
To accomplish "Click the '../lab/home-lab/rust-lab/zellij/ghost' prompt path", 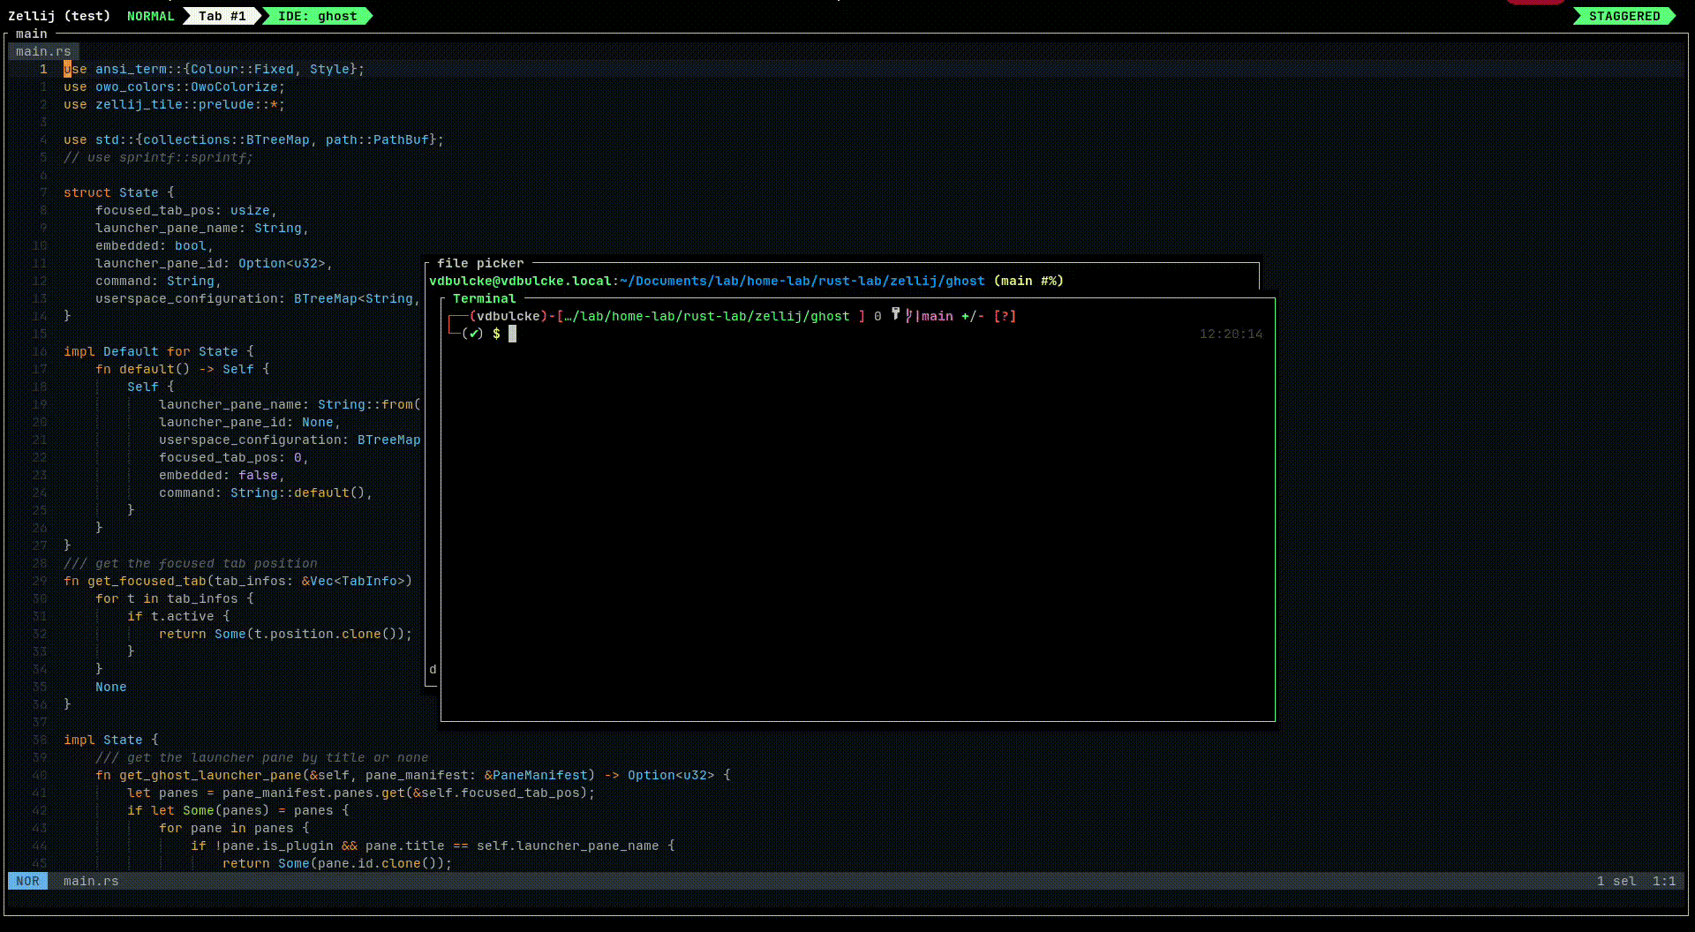I will click(707, 316).
